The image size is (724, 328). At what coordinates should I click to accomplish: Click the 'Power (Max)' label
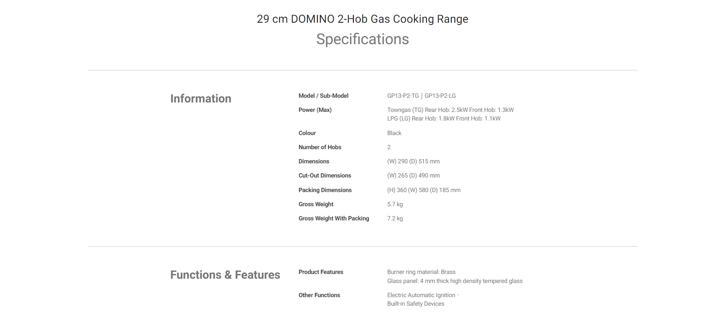[315, 110]
